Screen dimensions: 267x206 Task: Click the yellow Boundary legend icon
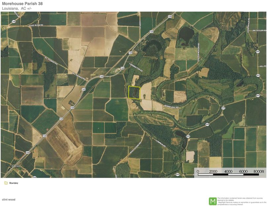click(6, 183)
